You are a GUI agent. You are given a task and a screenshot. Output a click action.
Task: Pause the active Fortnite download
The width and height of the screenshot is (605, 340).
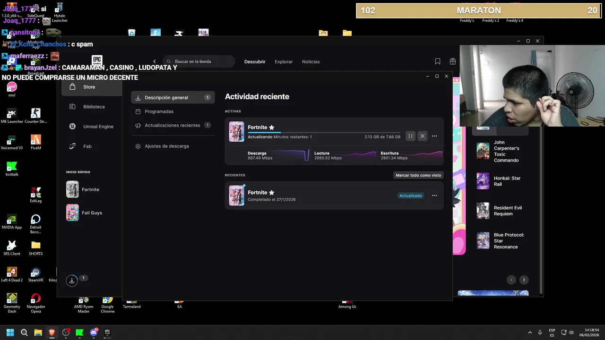[410, 136]
